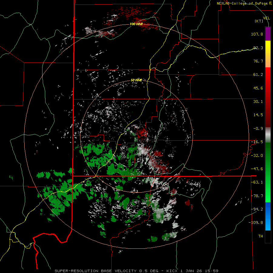Click the -78.7 velocity scale value

point(257,196)
